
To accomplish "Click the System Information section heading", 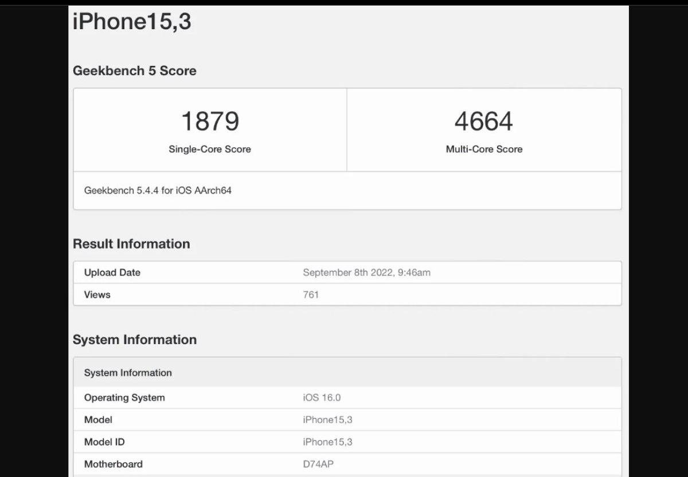I will point(135,340).
